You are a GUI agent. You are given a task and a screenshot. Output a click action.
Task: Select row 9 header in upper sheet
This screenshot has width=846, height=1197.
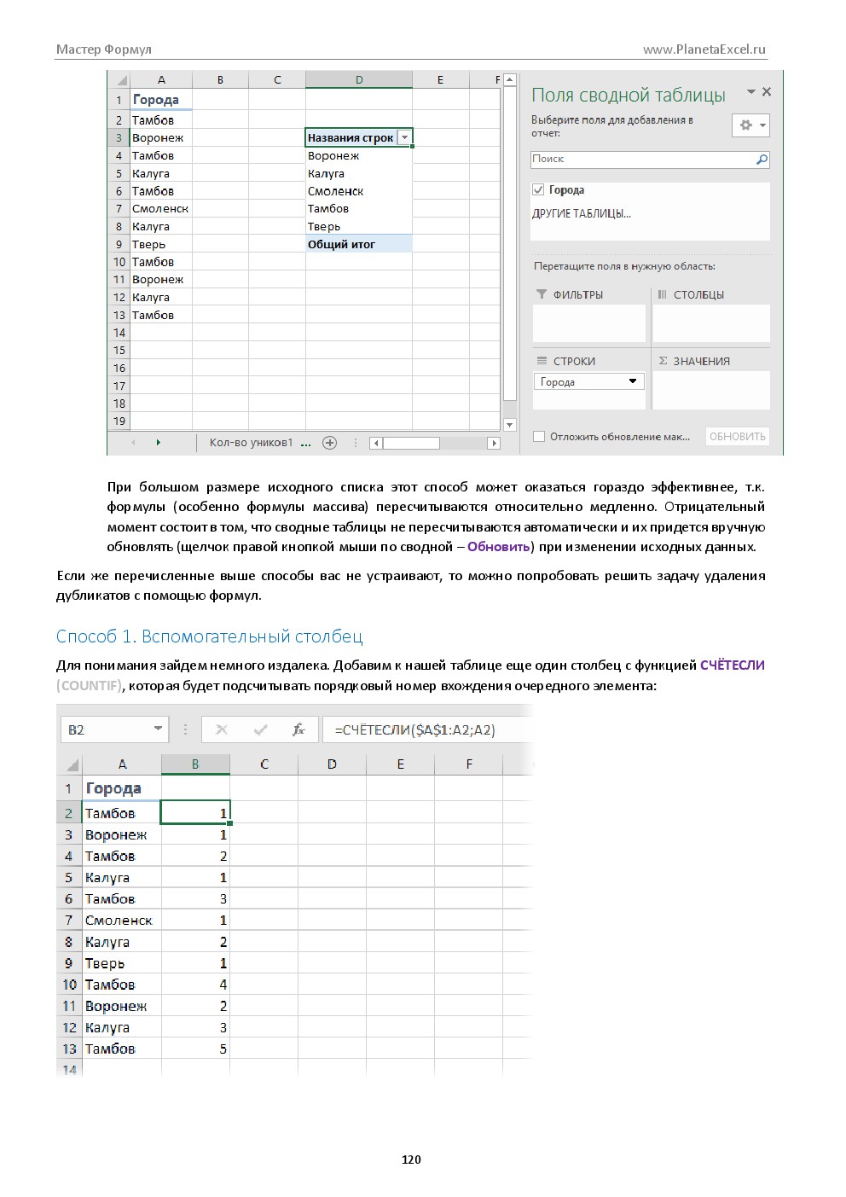pos(119,245)
